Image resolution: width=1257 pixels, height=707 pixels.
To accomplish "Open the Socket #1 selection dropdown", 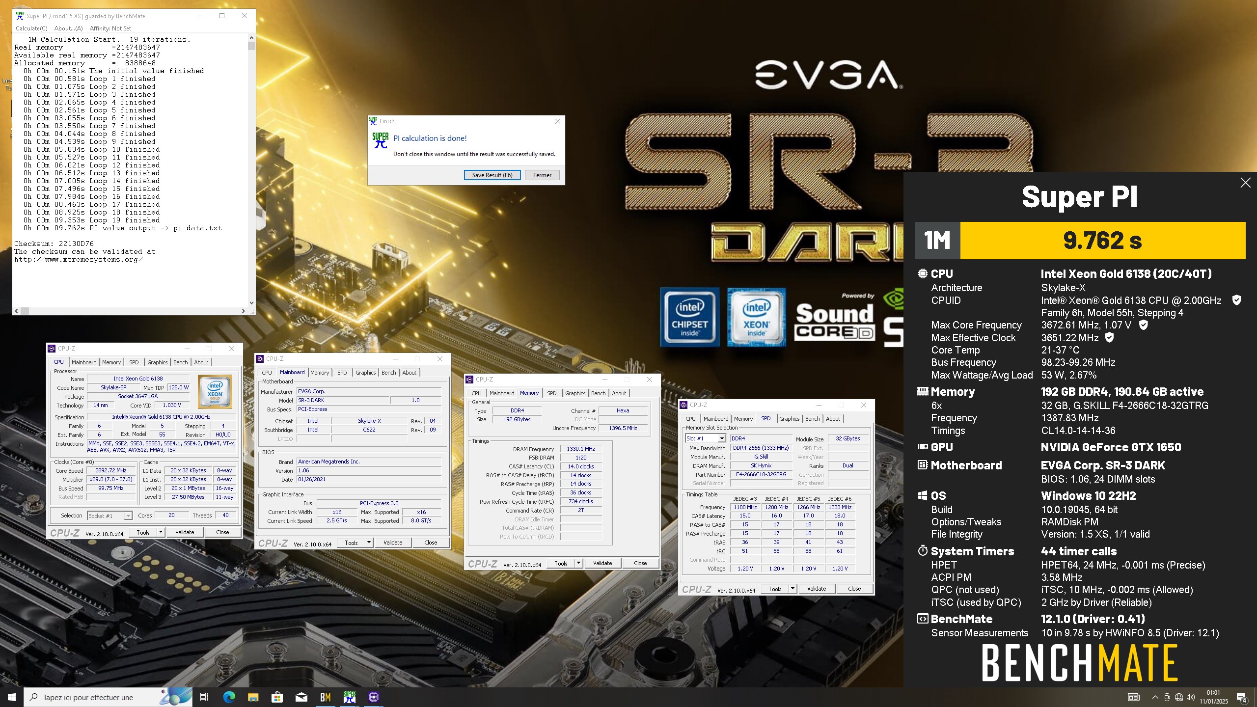I will coord(109,516).
